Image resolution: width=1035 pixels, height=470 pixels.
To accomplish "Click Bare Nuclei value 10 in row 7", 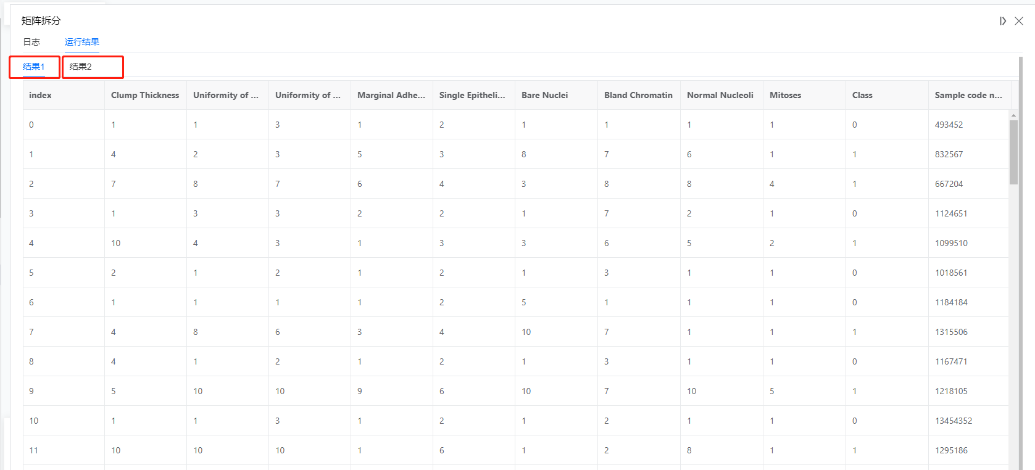I will 526,332.
